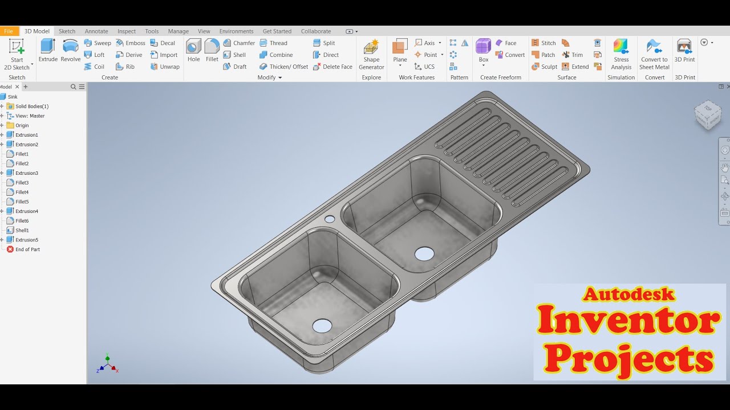Switch to the Sketch tab
The image size is (730, 410).
click(67, 31)
